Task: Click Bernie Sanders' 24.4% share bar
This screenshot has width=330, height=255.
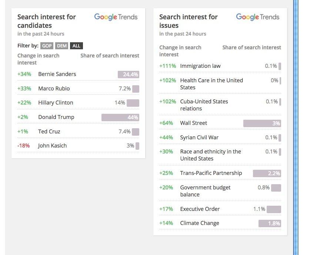Action: point(128,74)
